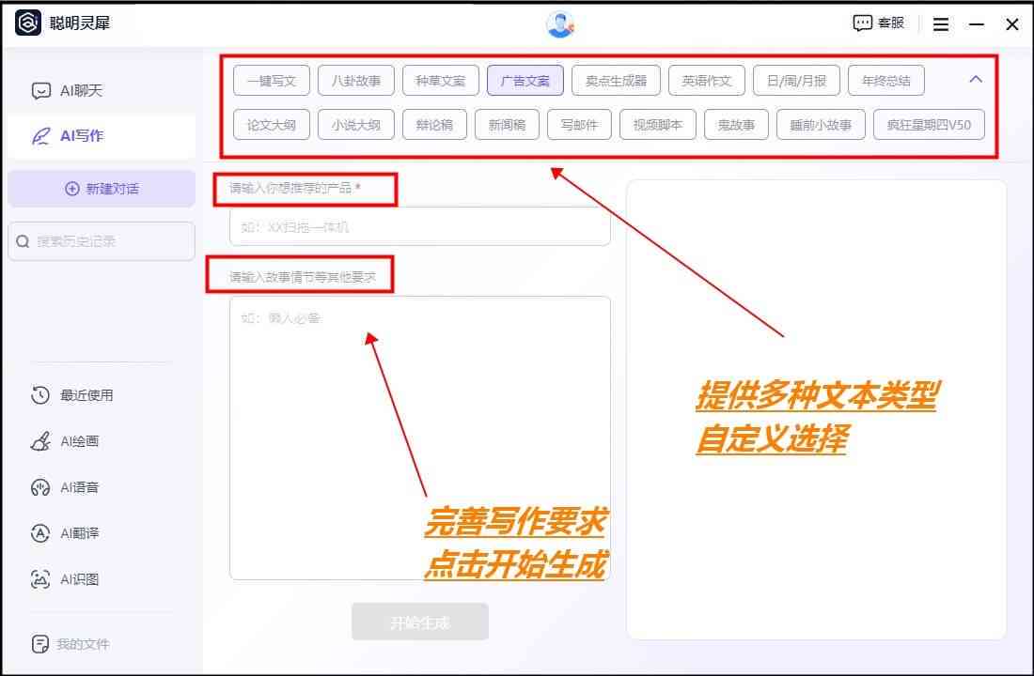Click 开始生成 button

[420, 622]
